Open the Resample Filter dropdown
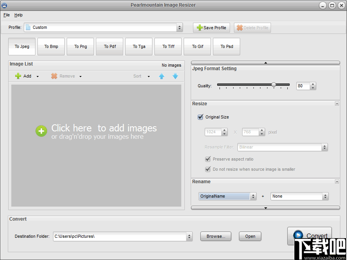Image resolution: width=347 pixels, height=260 pixels. [324, 147]
